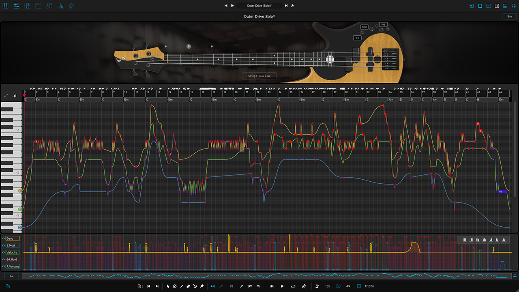Image resolution: width=519 pixels, height=292 pixels.
Task: Play the preset preview at top
Action: [232, 6]
